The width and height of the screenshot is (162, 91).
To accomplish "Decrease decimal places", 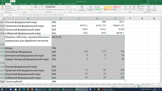I will pyautogui.click(x=76, y=10).
